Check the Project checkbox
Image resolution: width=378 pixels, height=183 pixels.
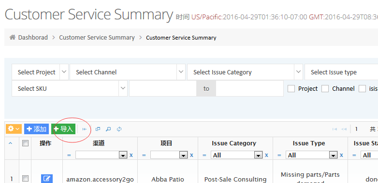coord(291,89)
